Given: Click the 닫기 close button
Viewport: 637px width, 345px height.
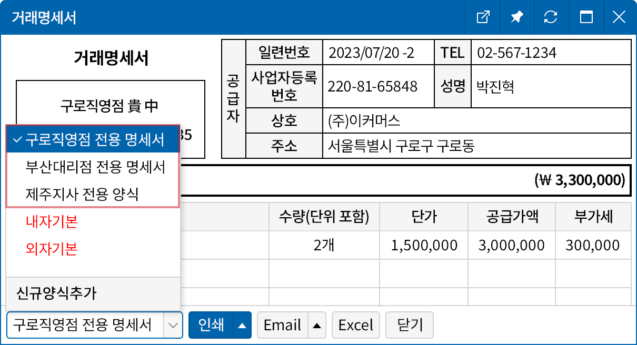Looking at the screenshot, I should pyautogui.click(x=410, y=325).
